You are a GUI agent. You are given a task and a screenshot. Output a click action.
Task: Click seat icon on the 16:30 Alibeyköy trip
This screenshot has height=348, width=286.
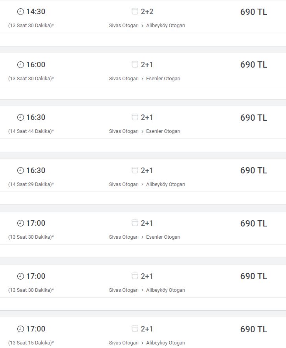(x=135, y=170)
